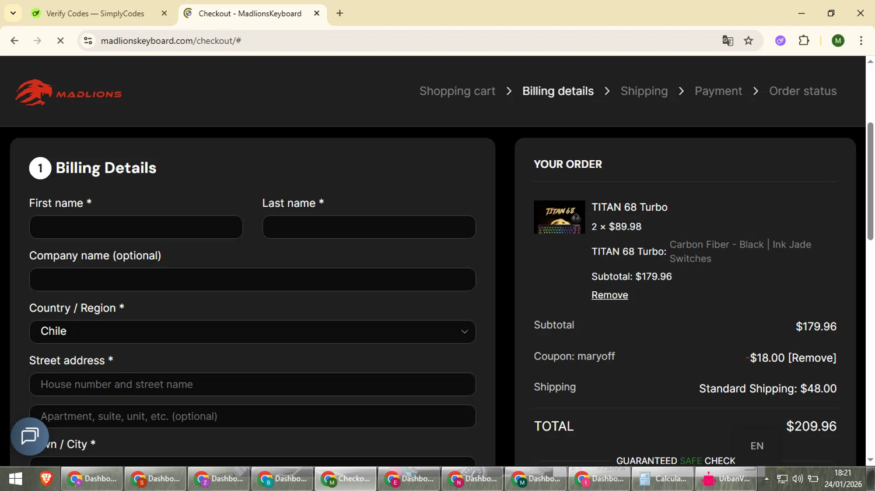Click the Madlions logo

(68, 93)
